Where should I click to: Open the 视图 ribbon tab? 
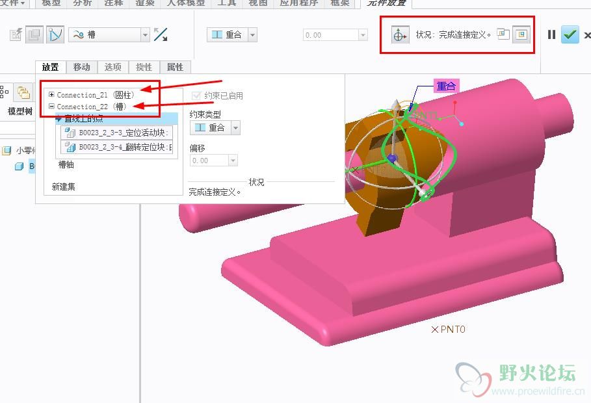[x=259, y=3]
